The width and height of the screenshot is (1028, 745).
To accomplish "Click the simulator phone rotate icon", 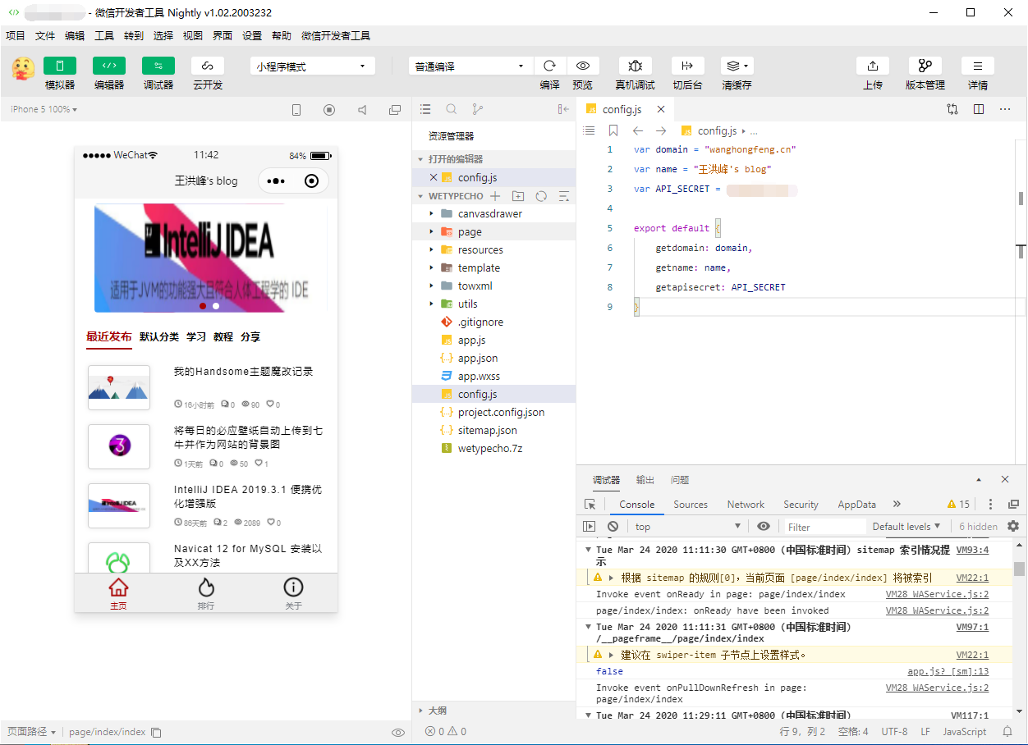I will (296, 110).
